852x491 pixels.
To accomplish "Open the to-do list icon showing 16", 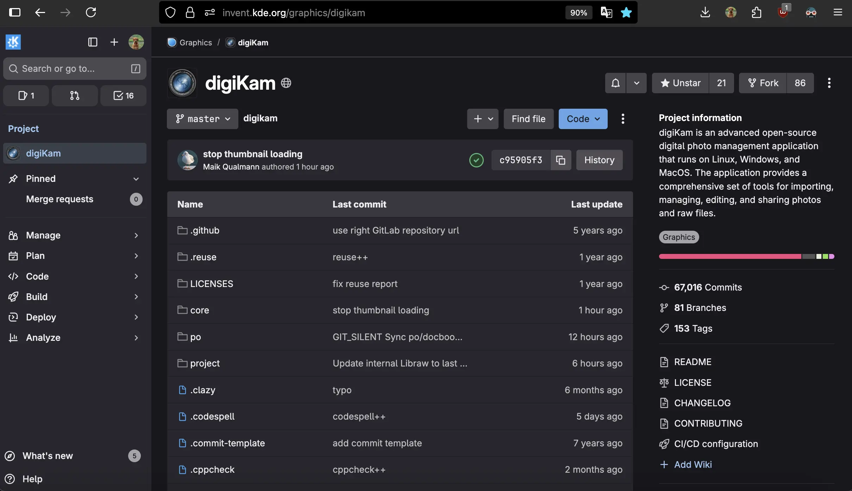I will tap(123, 95).
